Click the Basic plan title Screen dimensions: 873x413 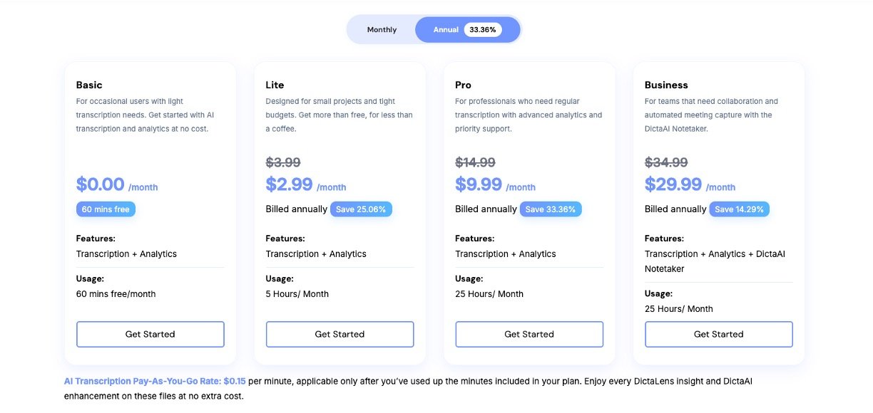[89, 85]
